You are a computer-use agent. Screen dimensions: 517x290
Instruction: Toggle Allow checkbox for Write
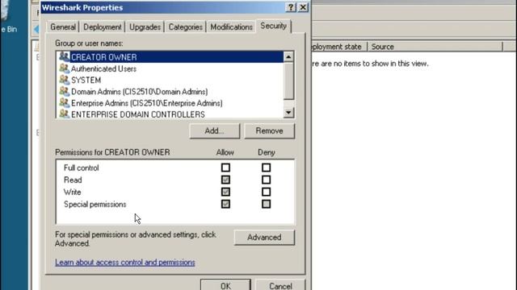coord(225,192)
